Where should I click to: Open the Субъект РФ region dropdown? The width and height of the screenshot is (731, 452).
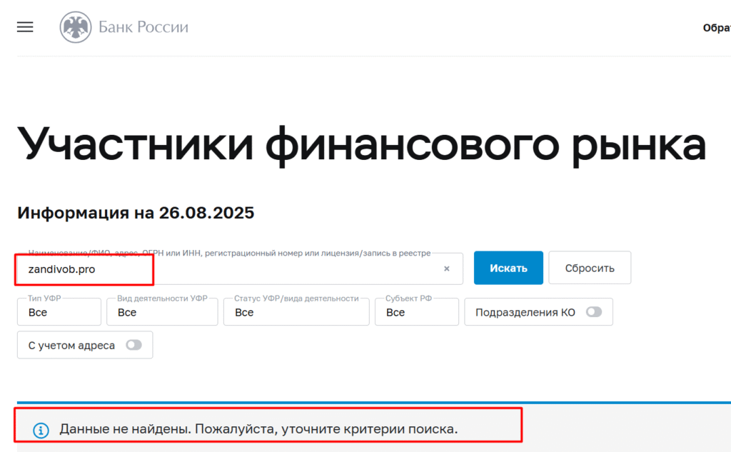pyautogui.click(x=416, y=312)
